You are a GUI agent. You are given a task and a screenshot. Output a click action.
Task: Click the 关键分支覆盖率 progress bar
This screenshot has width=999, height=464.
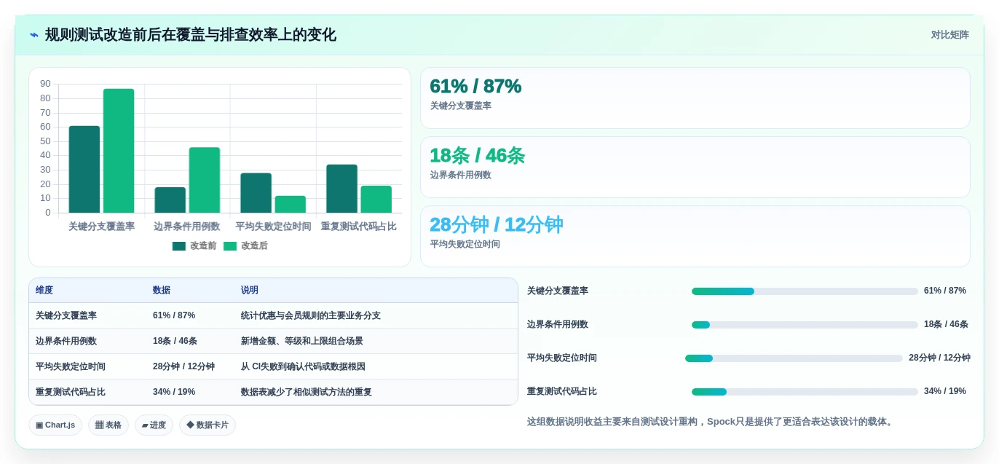(x=805, y=291)
